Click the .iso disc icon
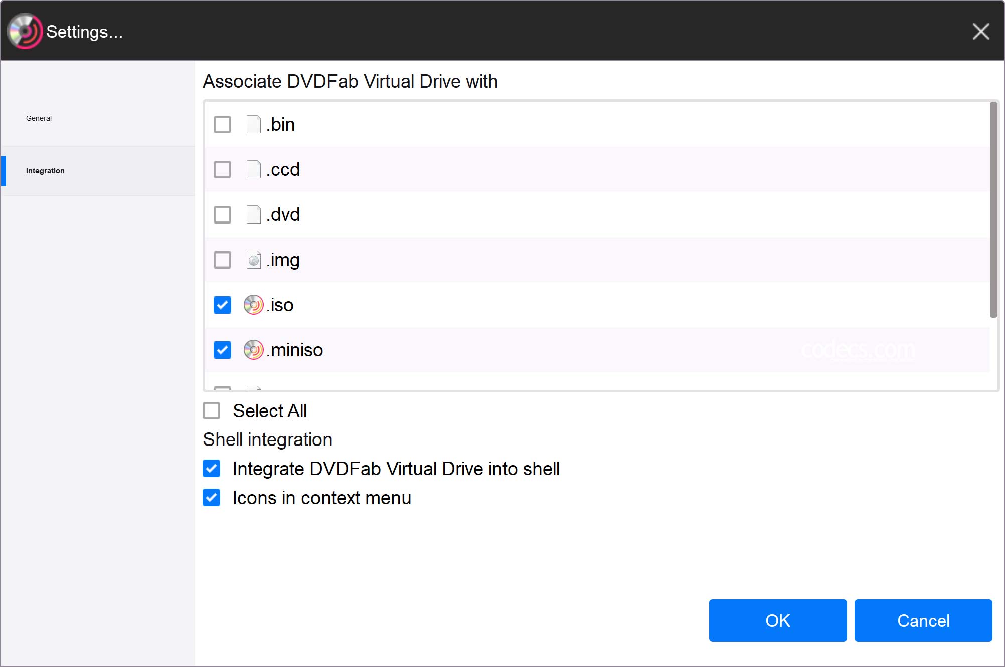1005x667 pixels. point(254,305)
